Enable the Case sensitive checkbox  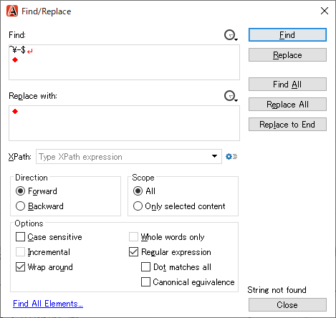click(x=20, y=237)
